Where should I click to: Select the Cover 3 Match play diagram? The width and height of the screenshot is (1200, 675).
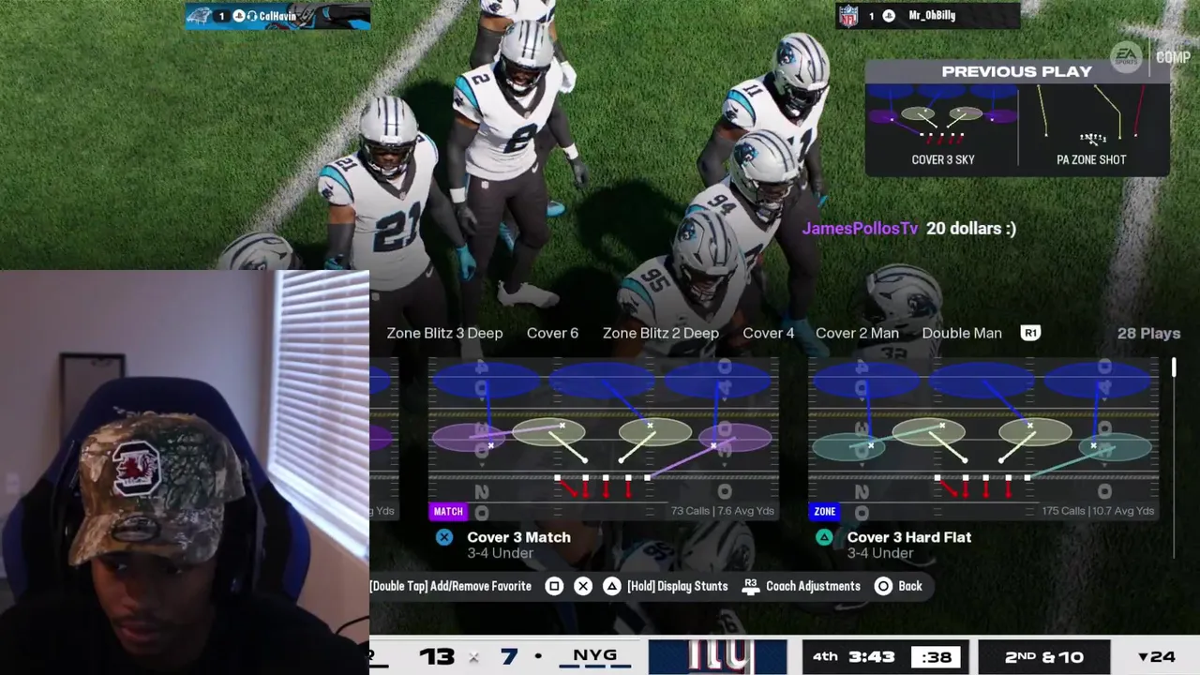click(x=604, y=439)
